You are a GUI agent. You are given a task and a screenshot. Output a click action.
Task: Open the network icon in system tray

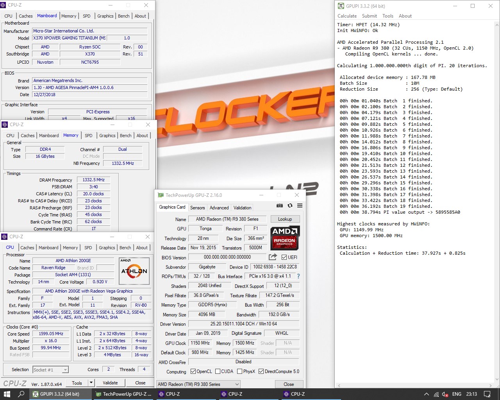436,394
